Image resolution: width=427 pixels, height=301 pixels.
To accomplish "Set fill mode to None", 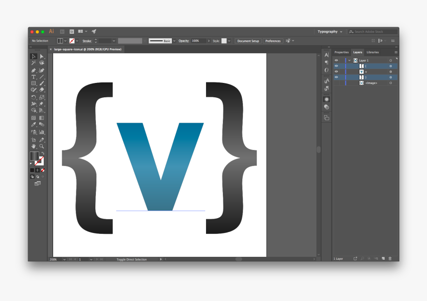I will tap(43, 170).
